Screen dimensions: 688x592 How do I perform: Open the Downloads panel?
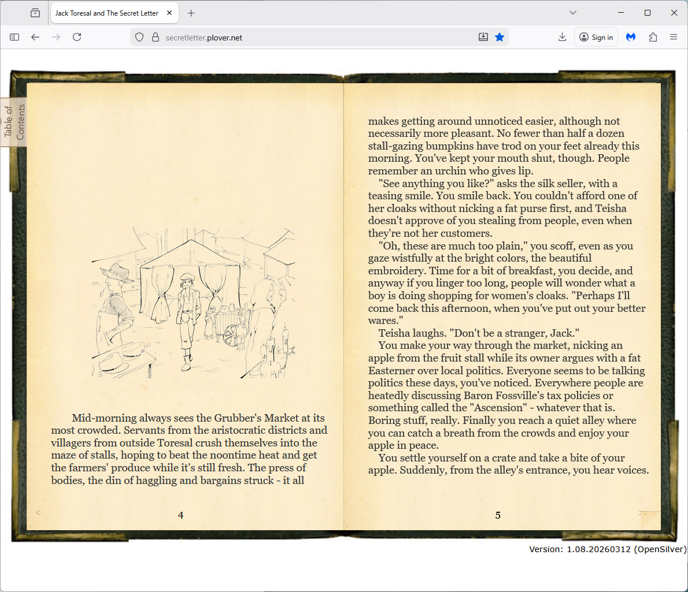562,37
